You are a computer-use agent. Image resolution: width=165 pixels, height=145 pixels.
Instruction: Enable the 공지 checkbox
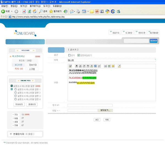pyautogui.click(x=69, y=55)
